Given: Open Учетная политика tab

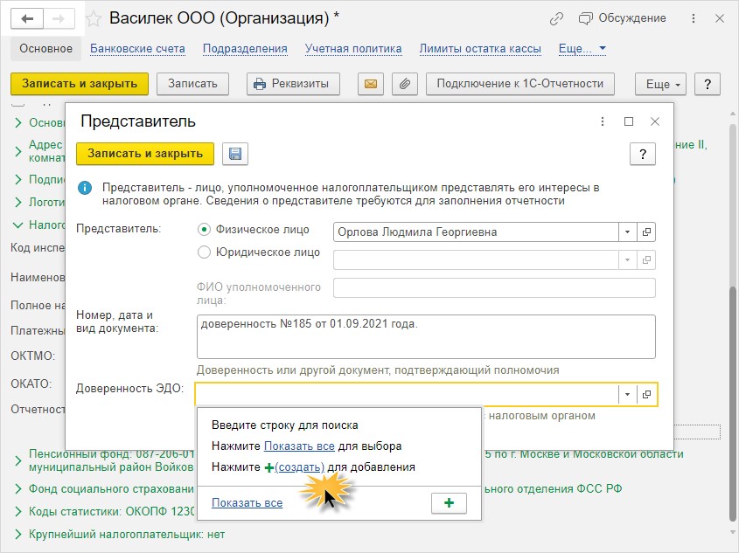Looking at the screenshot, I should (353, 48).
